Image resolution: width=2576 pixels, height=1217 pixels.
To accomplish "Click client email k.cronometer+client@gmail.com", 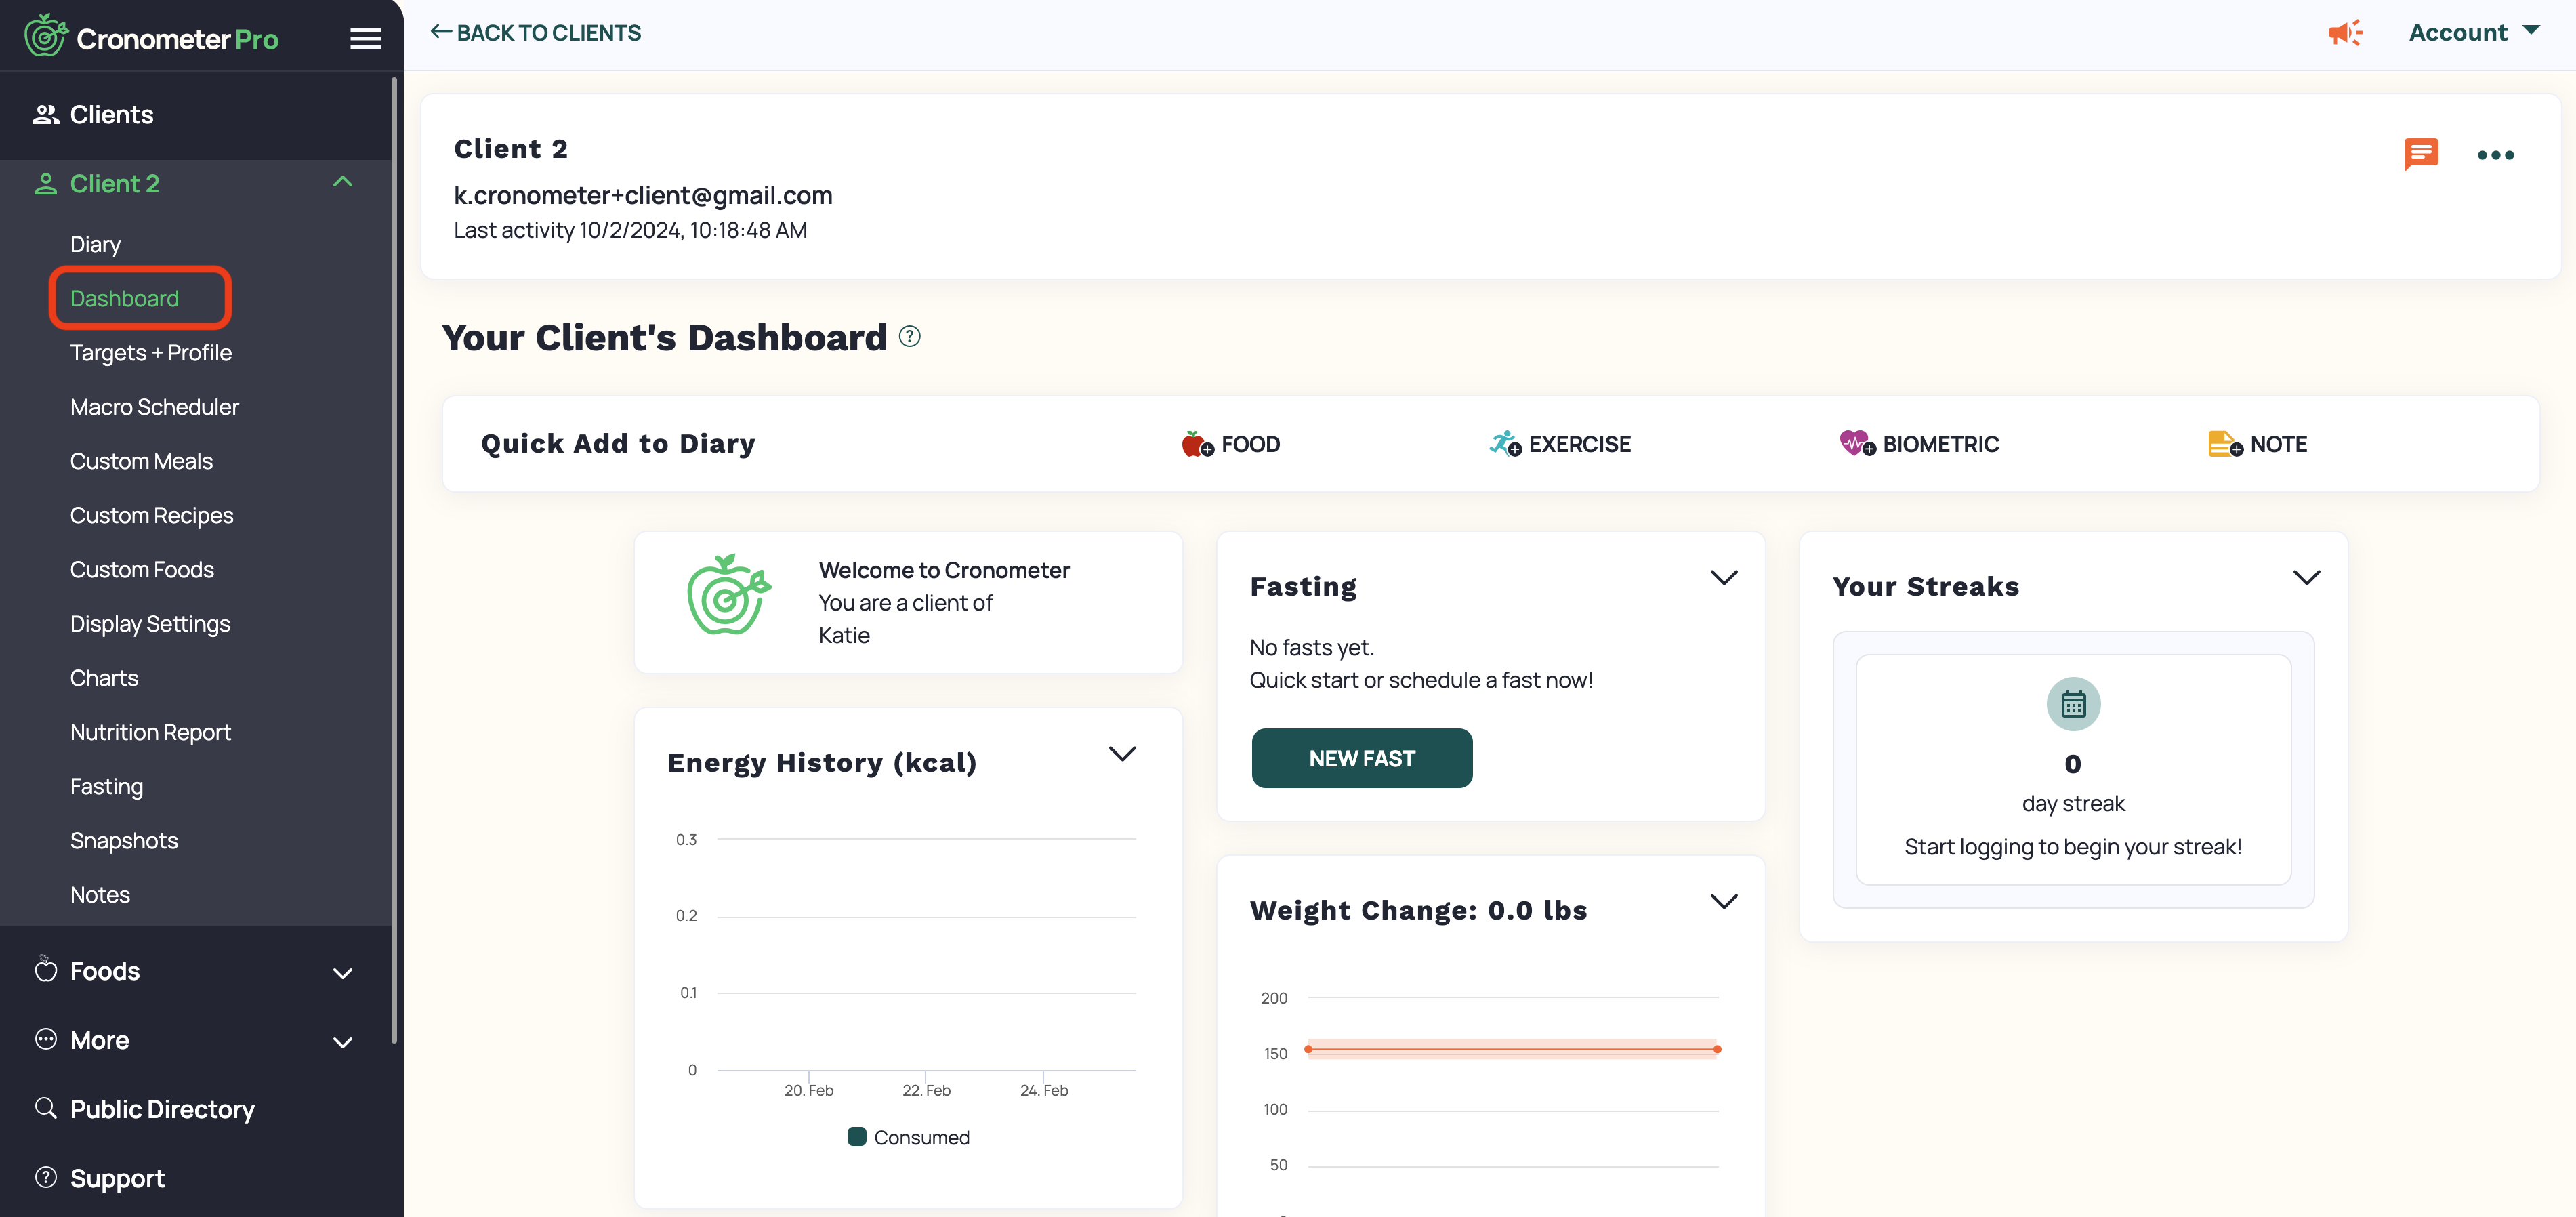I will 643,195.
